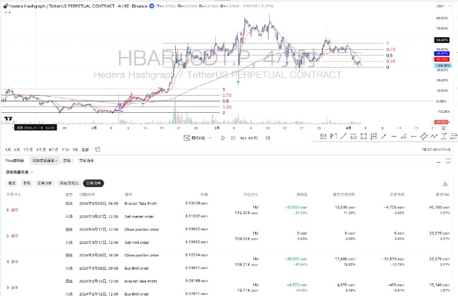Screen dimensions: 458x296
Task: Open the Pine编辑器 tab
Action: tap(15, 161)
